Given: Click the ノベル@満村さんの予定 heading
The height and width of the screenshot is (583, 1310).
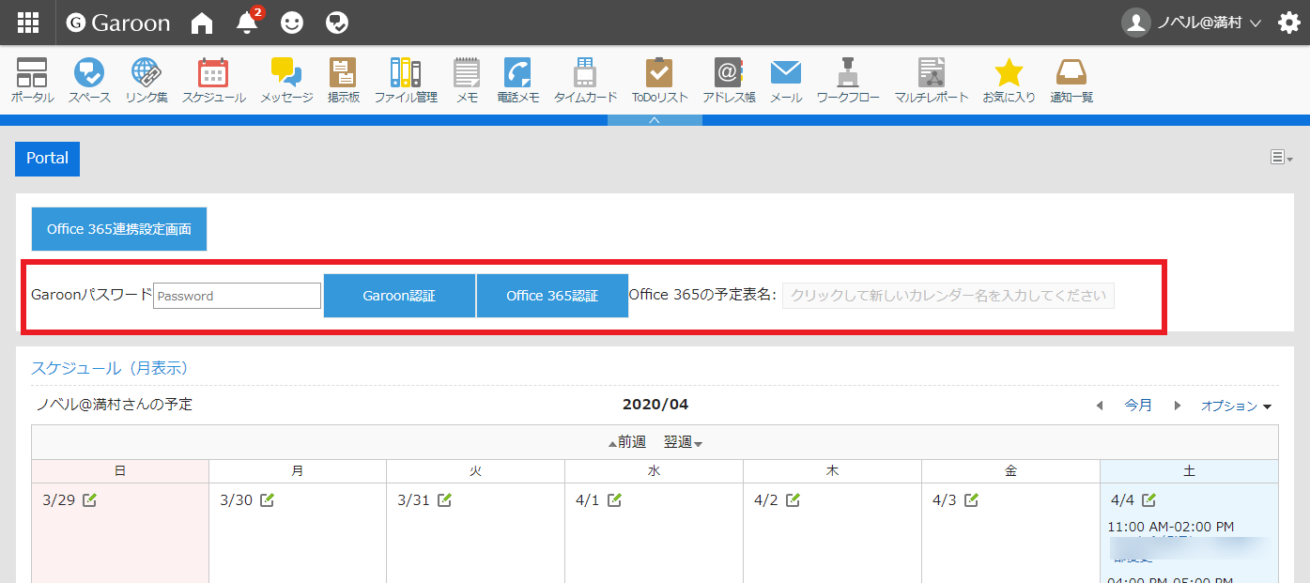Looking at the screenshot, I should pyautogui.click(x=115, y=405).
